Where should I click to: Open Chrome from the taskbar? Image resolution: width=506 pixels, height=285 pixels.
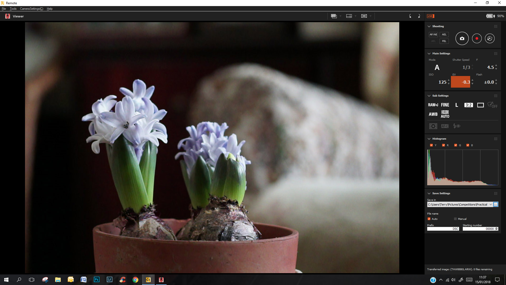click(135, 280)
